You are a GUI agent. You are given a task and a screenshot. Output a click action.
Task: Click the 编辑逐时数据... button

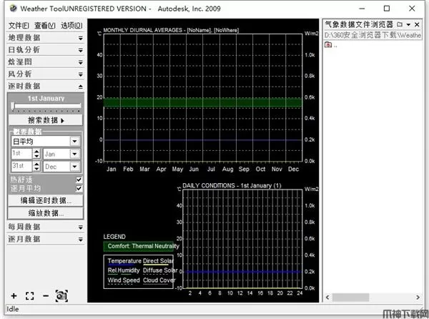46,200
